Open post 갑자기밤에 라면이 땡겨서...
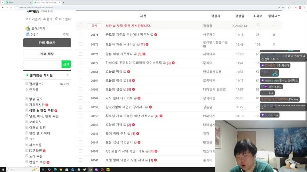Image resolution: width=307 pixels, height=172 pixels. click(x=125, y=107)
